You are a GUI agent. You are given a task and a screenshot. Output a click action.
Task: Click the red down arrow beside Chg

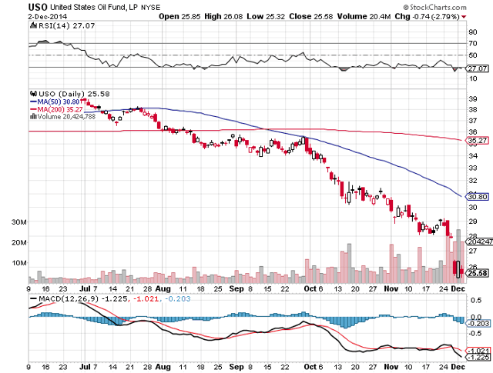(x=464, y=17)
